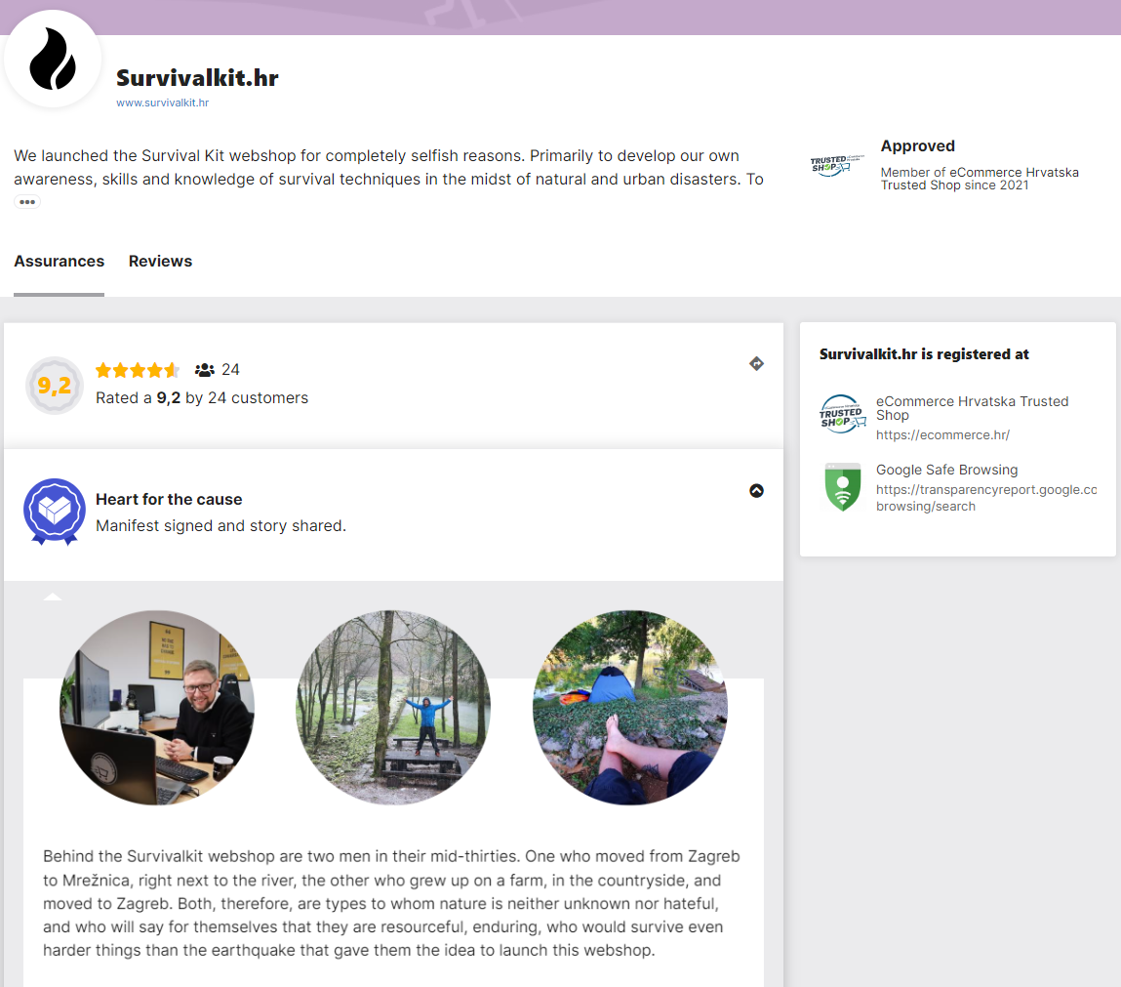This screenshot has width=1121, height=987.
Task: Switch to the Assurances tab
Action: [x=60, y=261]
